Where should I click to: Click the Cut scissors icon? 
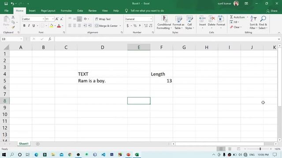pos(13,17)
